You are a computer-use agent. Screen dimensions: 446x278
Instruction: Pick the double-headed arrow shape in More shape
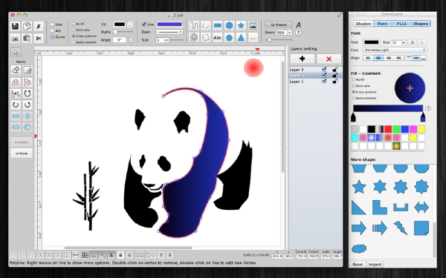421,208
